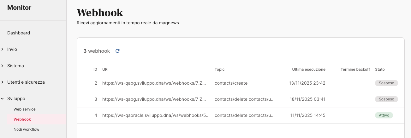The width and height of the screenshot is (411, 138).
Task: Click the Sospeso badge for webhook 2
Action: pyautogui.click(x=386, y=83)
